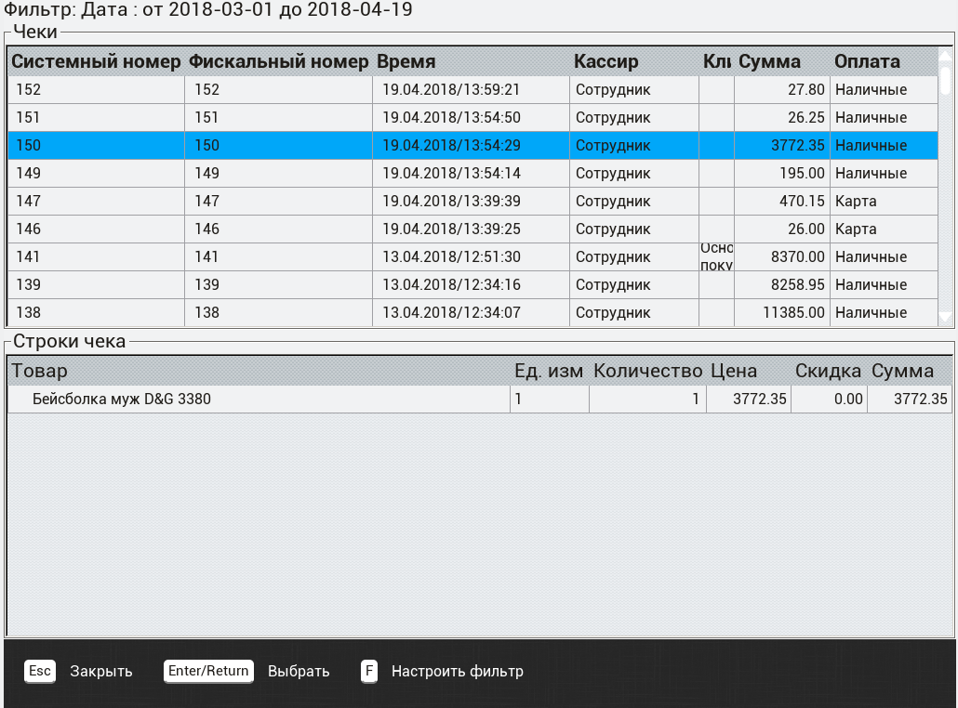
Task: Select receipt with system number 138
Action: coord(472,312)
